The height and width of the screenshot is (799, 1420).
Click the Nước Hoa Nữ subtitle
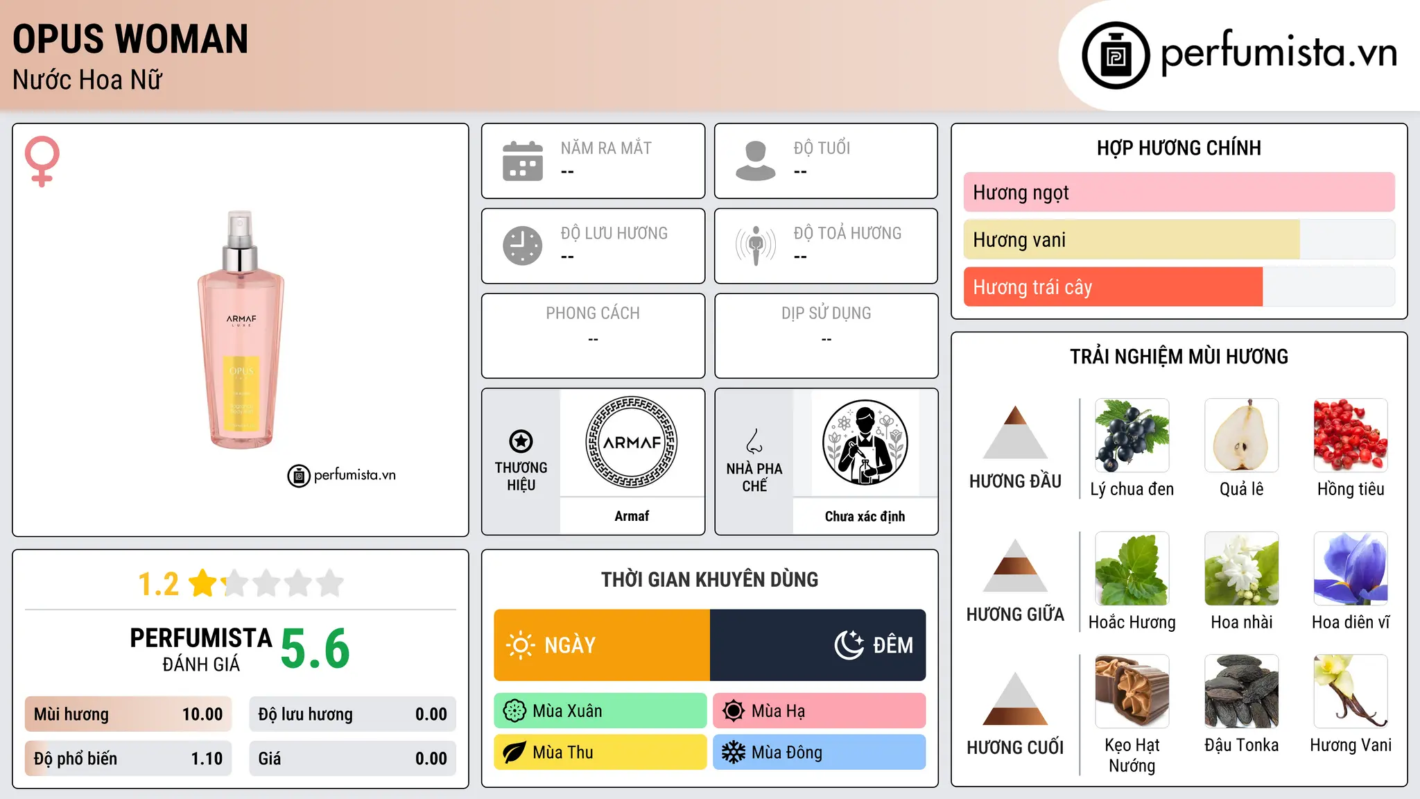[87, 80]
